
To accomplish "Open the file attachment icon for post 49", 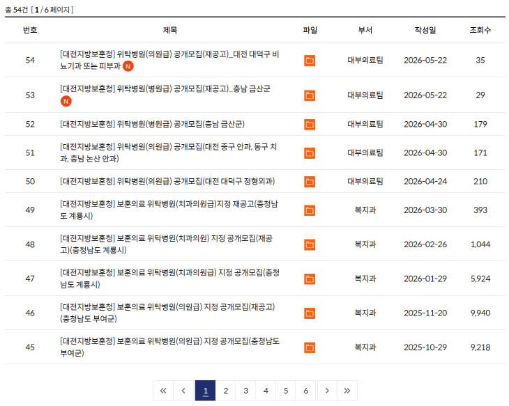I will click(310, 210).
